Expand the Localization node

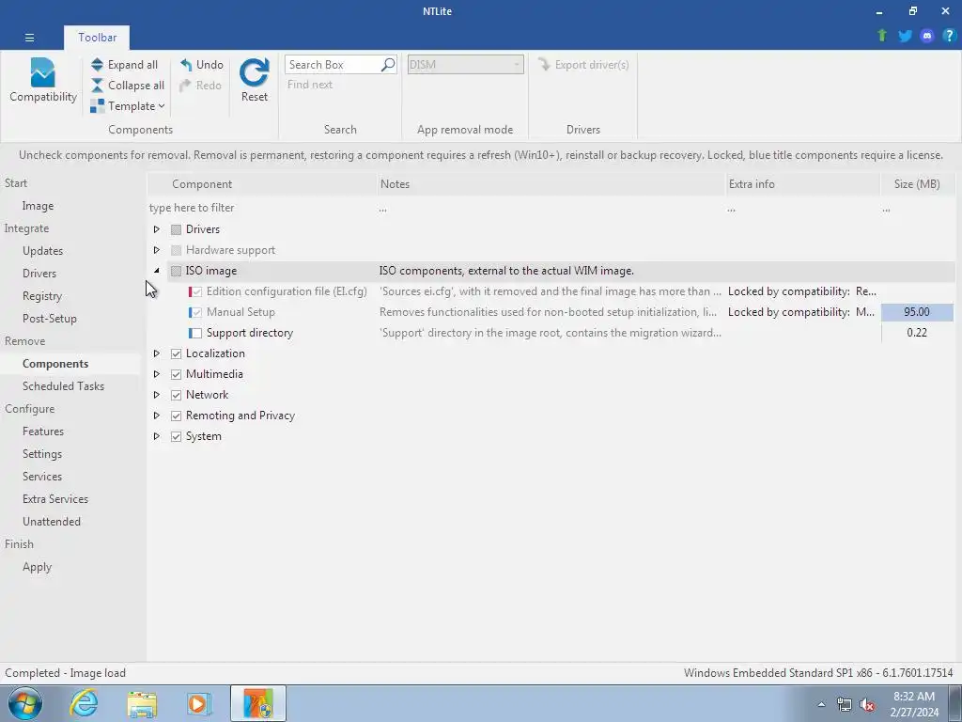[x=157, y=353]
